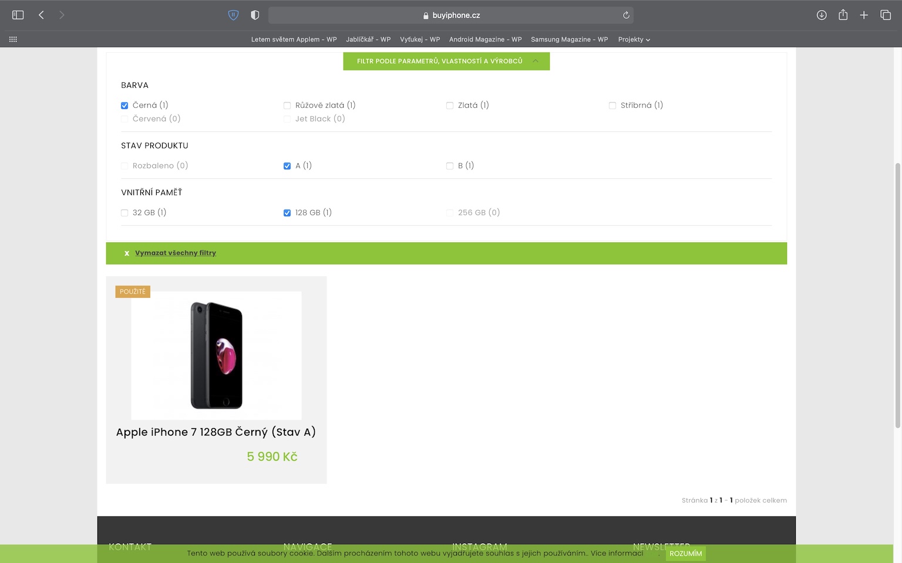Open the Jablíčkář - WP bookmark
The image size is (902, 563).
coord(368,39)
